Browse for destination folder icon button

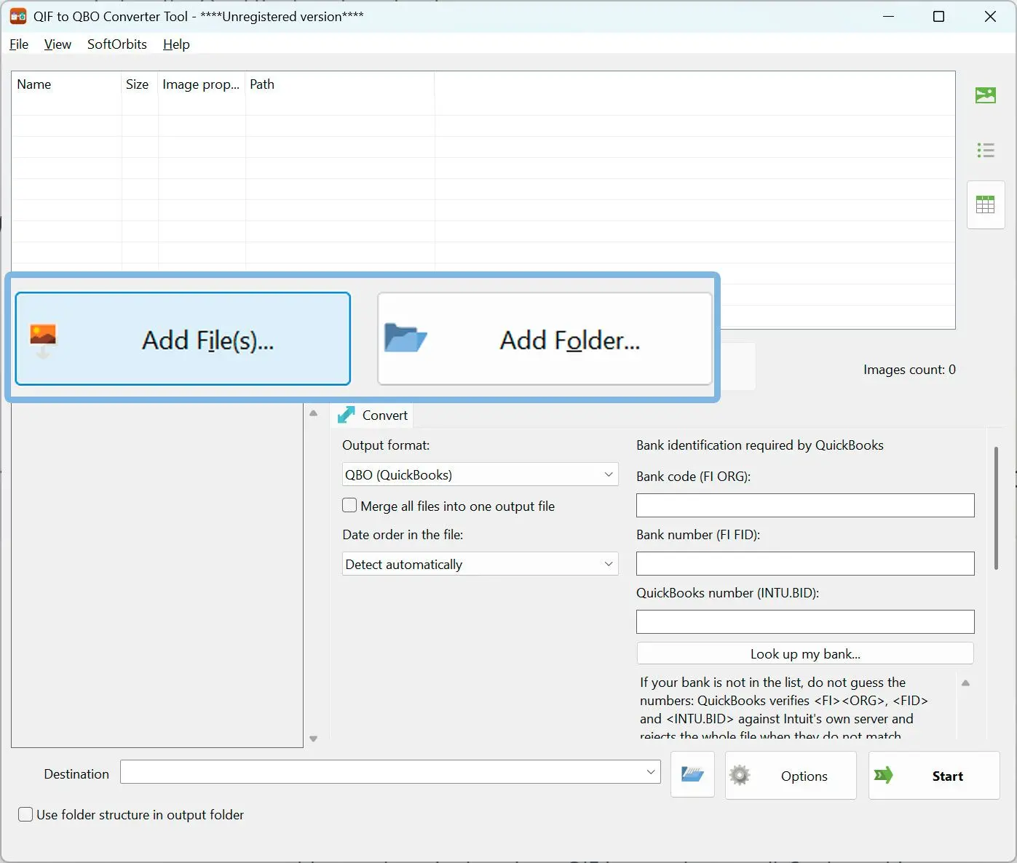[x=692, y=775]
